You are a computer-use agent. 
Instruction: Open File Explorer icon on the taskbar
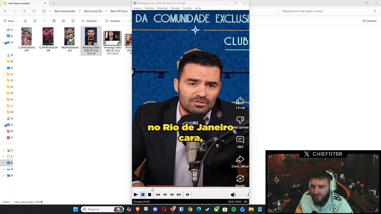251,209
